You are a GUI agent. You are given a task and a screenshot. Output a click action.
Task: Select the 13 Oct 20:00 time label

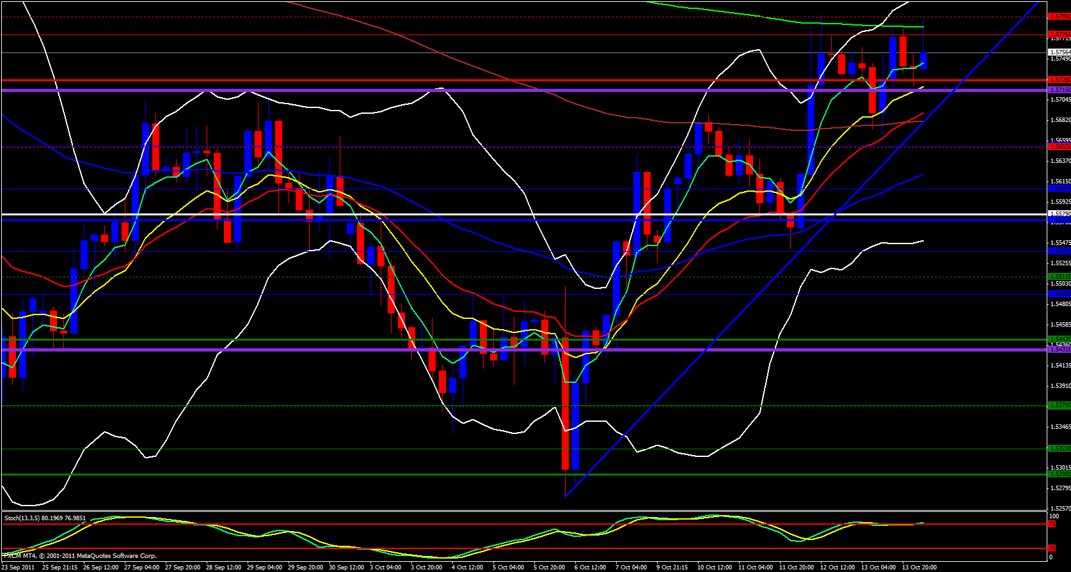pyautogui.click(x=919, y=568)
